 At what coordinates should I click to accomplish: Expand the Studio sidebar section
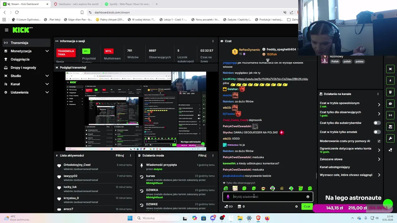point(26,76)
